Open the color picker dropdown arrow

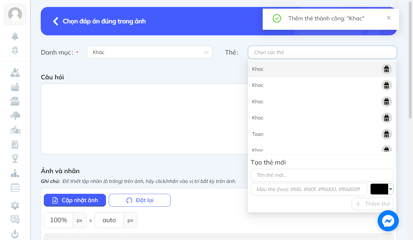tap(391, 189)
